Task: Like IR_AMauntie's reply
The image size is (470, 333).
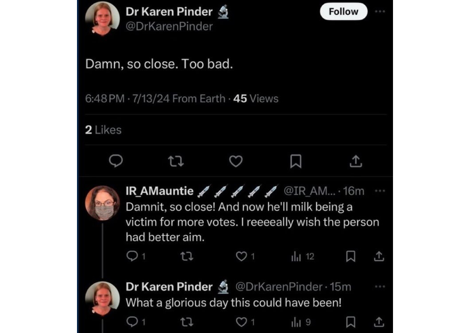Action: tap(241, 256)
